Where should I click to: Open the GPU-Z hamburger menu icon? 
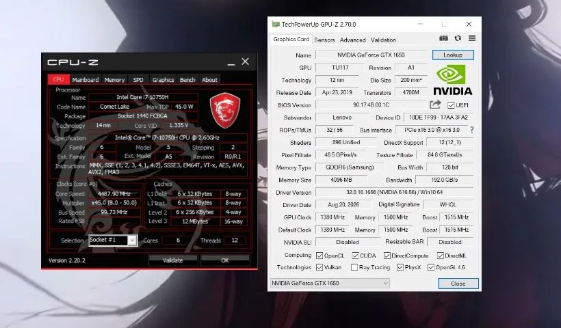(x=472, y=38)
